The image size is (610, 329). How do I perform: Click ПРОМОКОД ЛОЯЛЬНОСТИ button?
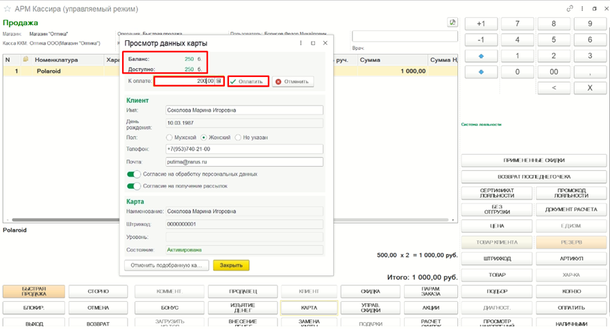coord(571,193)
